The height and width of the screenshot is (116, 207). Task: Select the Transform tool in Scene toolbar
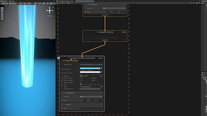[2, 19]
